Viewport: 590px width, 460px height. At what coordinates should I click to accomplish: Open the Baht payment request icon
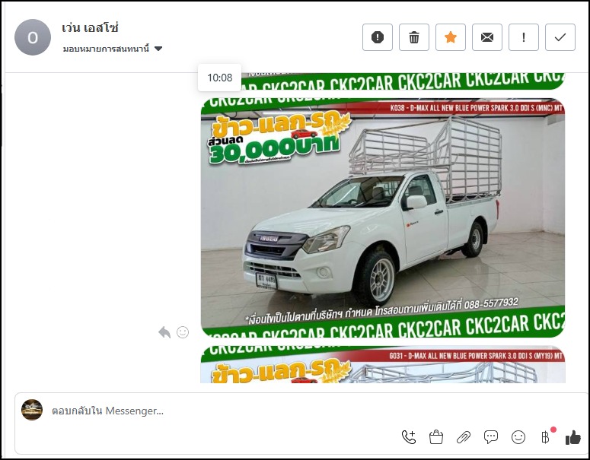[545, 436]
